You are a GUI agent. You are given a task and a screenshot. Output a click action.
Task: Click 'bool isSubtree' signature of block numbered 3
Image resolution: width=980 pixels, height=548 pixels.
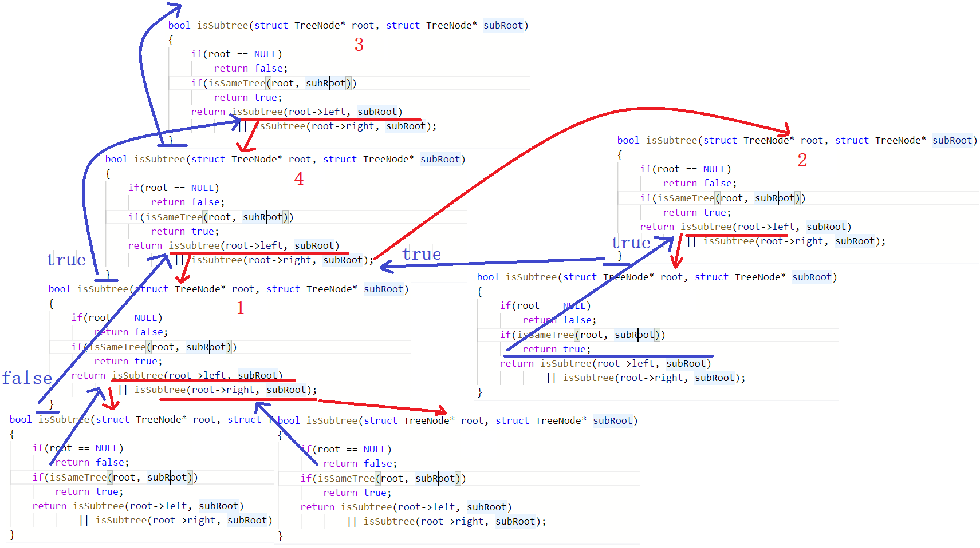(x=348, y=25)
